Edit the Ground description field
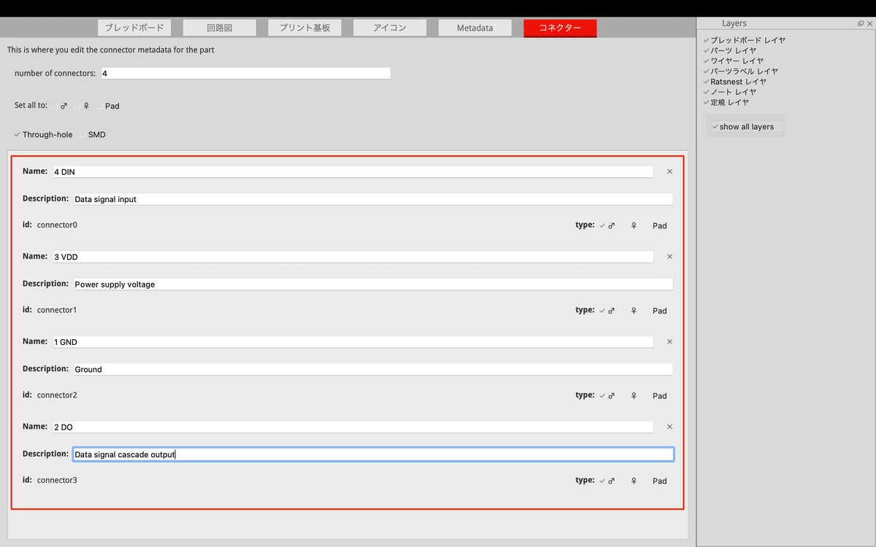 pos(373,370)
